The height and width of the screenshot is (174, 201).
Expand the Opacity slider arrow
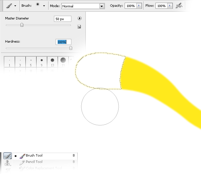click(x=139, y=6)
